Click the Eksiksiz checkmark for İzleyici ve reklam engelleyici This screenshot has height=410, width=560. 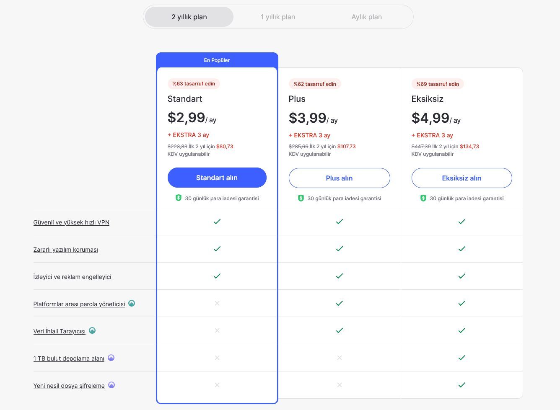click(462, 276)
